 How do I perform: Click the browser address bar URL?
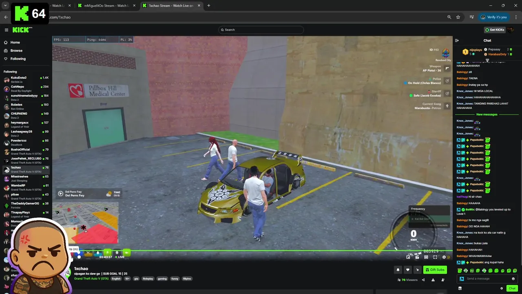click(60, 17)
